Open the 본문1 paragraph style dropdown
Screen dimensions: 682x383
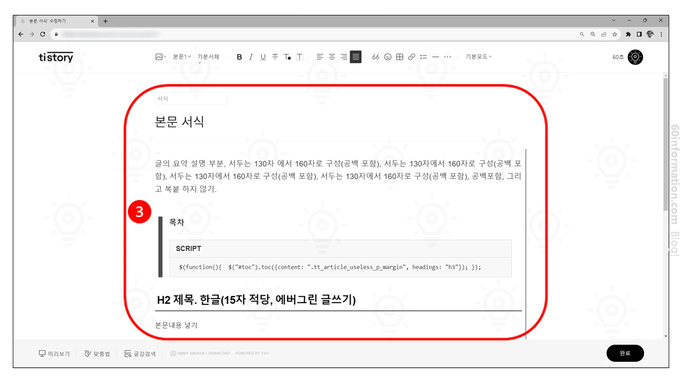coord(182,57)
